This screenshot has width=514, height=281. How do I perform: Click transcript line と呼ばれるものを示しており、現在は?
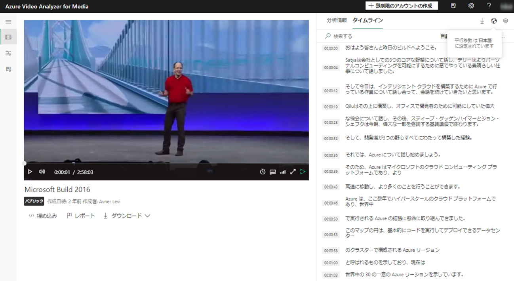pyautogui.click(x=385, y=262)
